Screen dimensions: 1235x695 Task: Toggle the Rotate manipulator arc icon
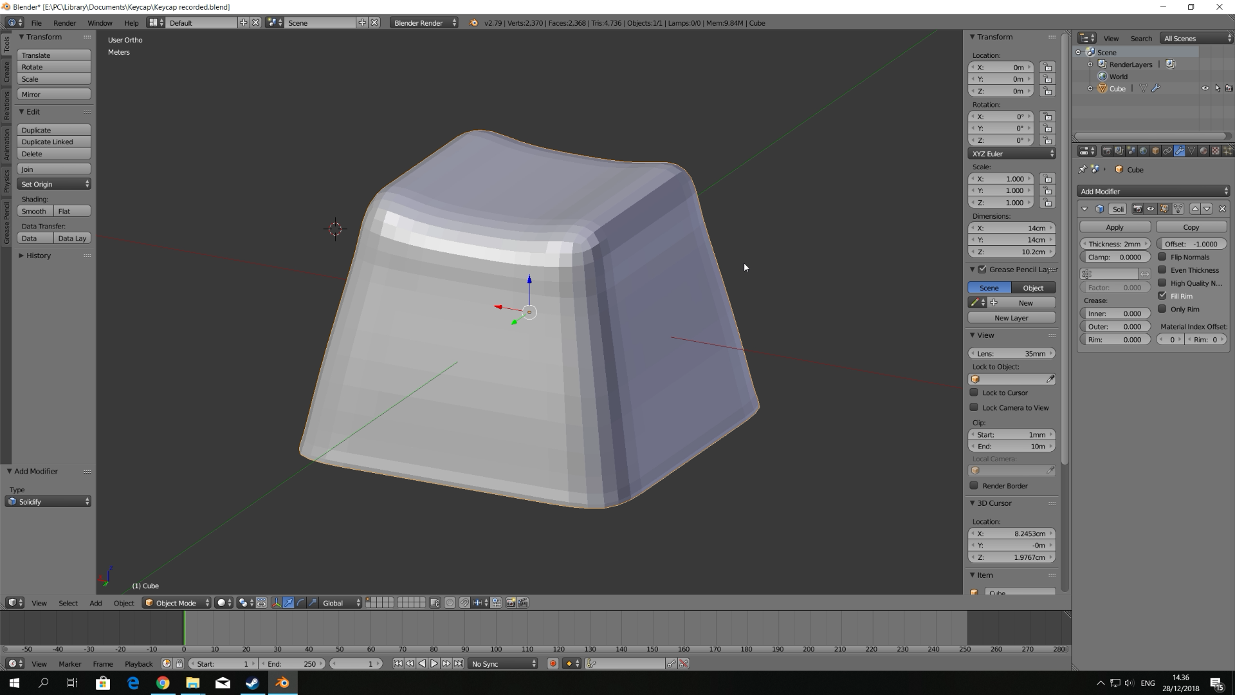point(300,603)
